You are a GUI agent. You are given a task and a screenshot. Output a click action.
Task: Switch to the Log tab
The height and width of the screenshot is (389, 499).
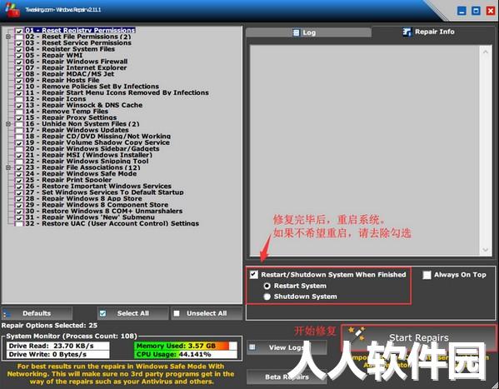coord(308,32)
